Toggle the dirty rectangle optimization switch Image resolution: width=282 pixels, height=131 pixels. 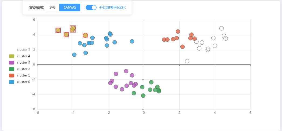[x=91, y=8]
